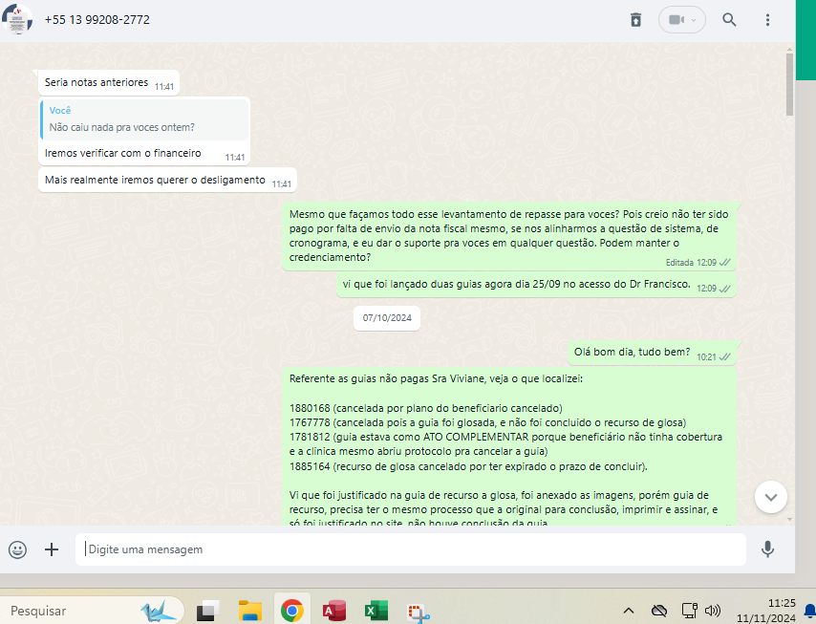Select message 'Olá bom dia, tudo bem?'
Viewport: 816px width, 624px height.
[652, 353]
